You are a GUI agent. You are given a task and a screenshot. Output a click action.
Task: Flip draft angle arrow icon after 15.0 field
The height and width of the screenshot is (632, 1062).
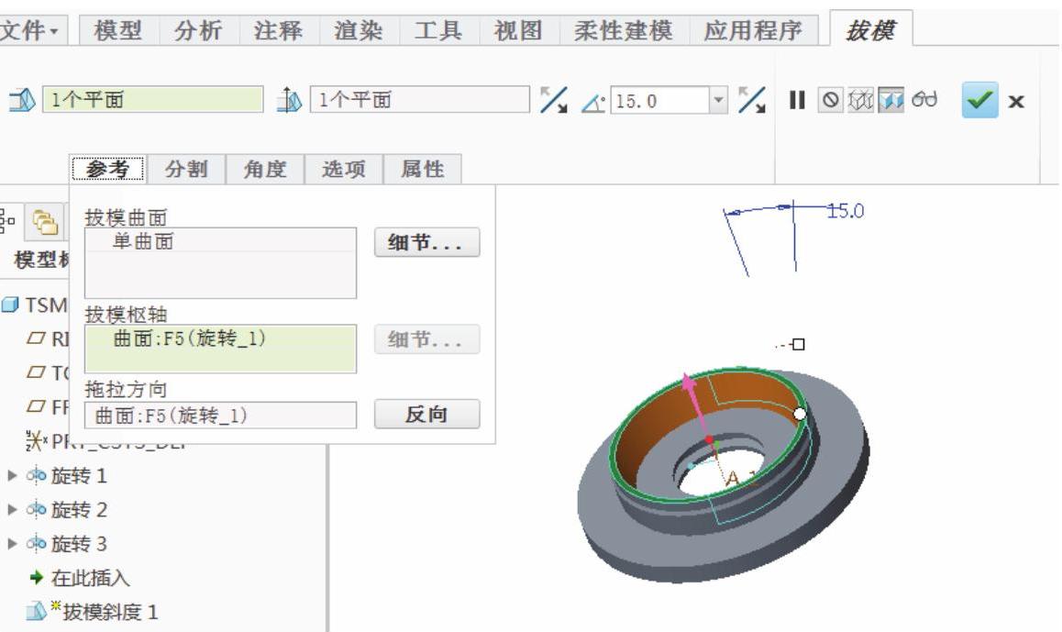point(751,100)
